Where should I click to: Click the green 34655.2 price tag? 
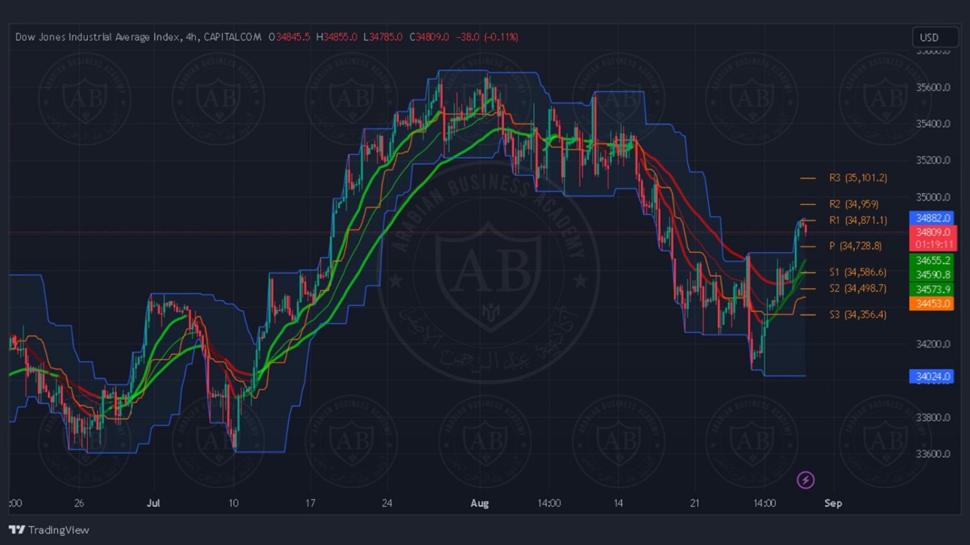coord(932,260)
